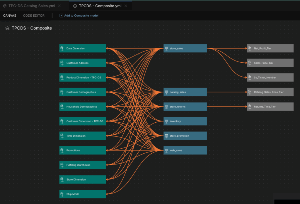Click the composite icon beside TPCDS - Composite title
The image size is (300, 204).
click(x=7, y=28)
